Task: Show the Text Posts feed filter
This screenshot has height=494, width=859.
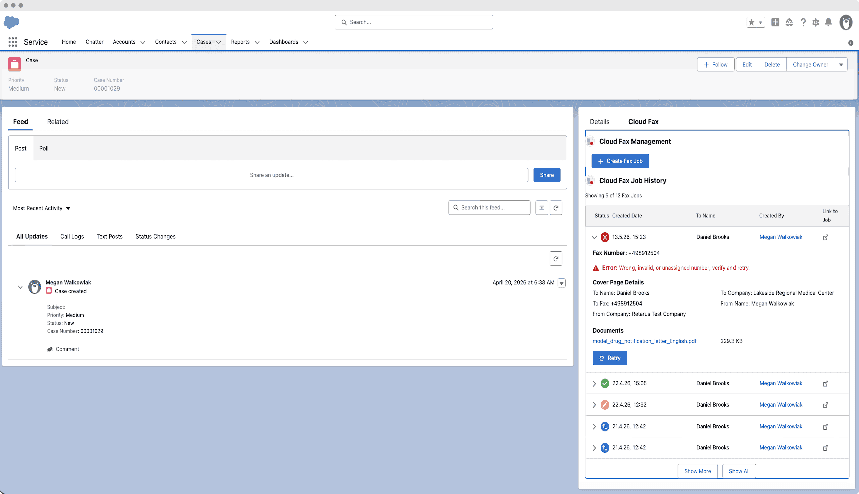Action: point(110,237)
